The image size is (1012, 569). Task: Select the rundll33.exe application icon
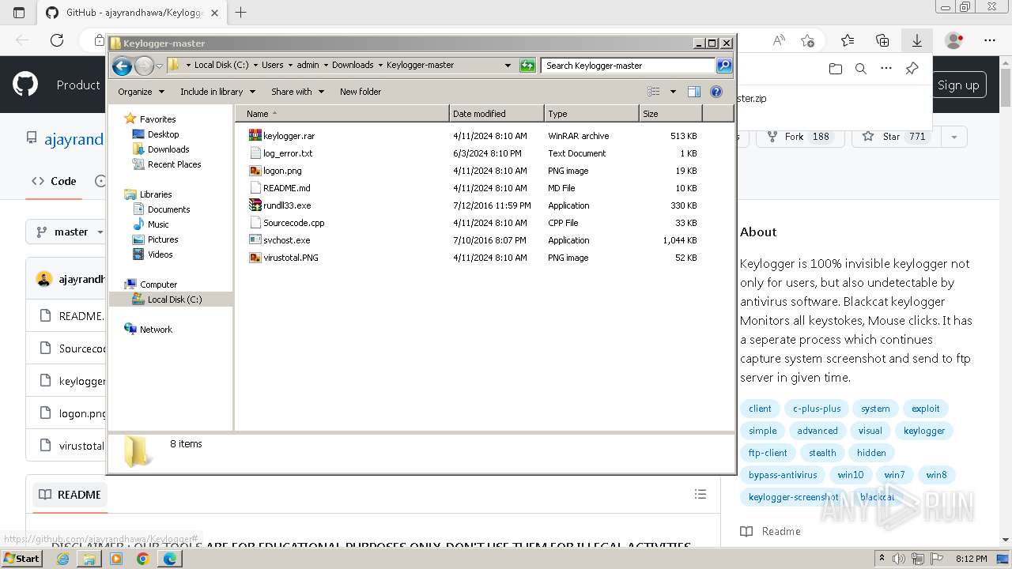(x=255, y=205)
